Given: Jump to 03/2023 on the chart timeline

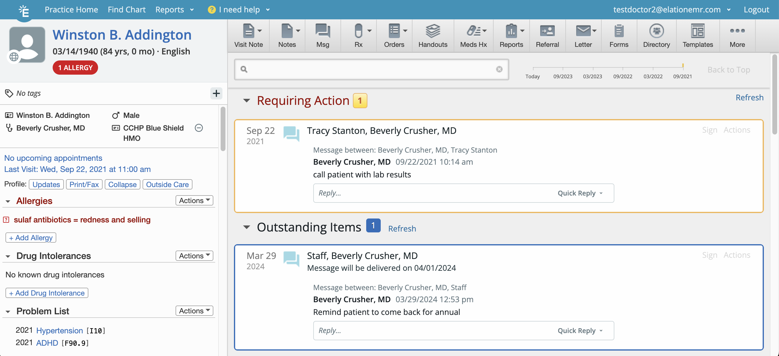Looking at the screenshot, I should tap(593, 76).
